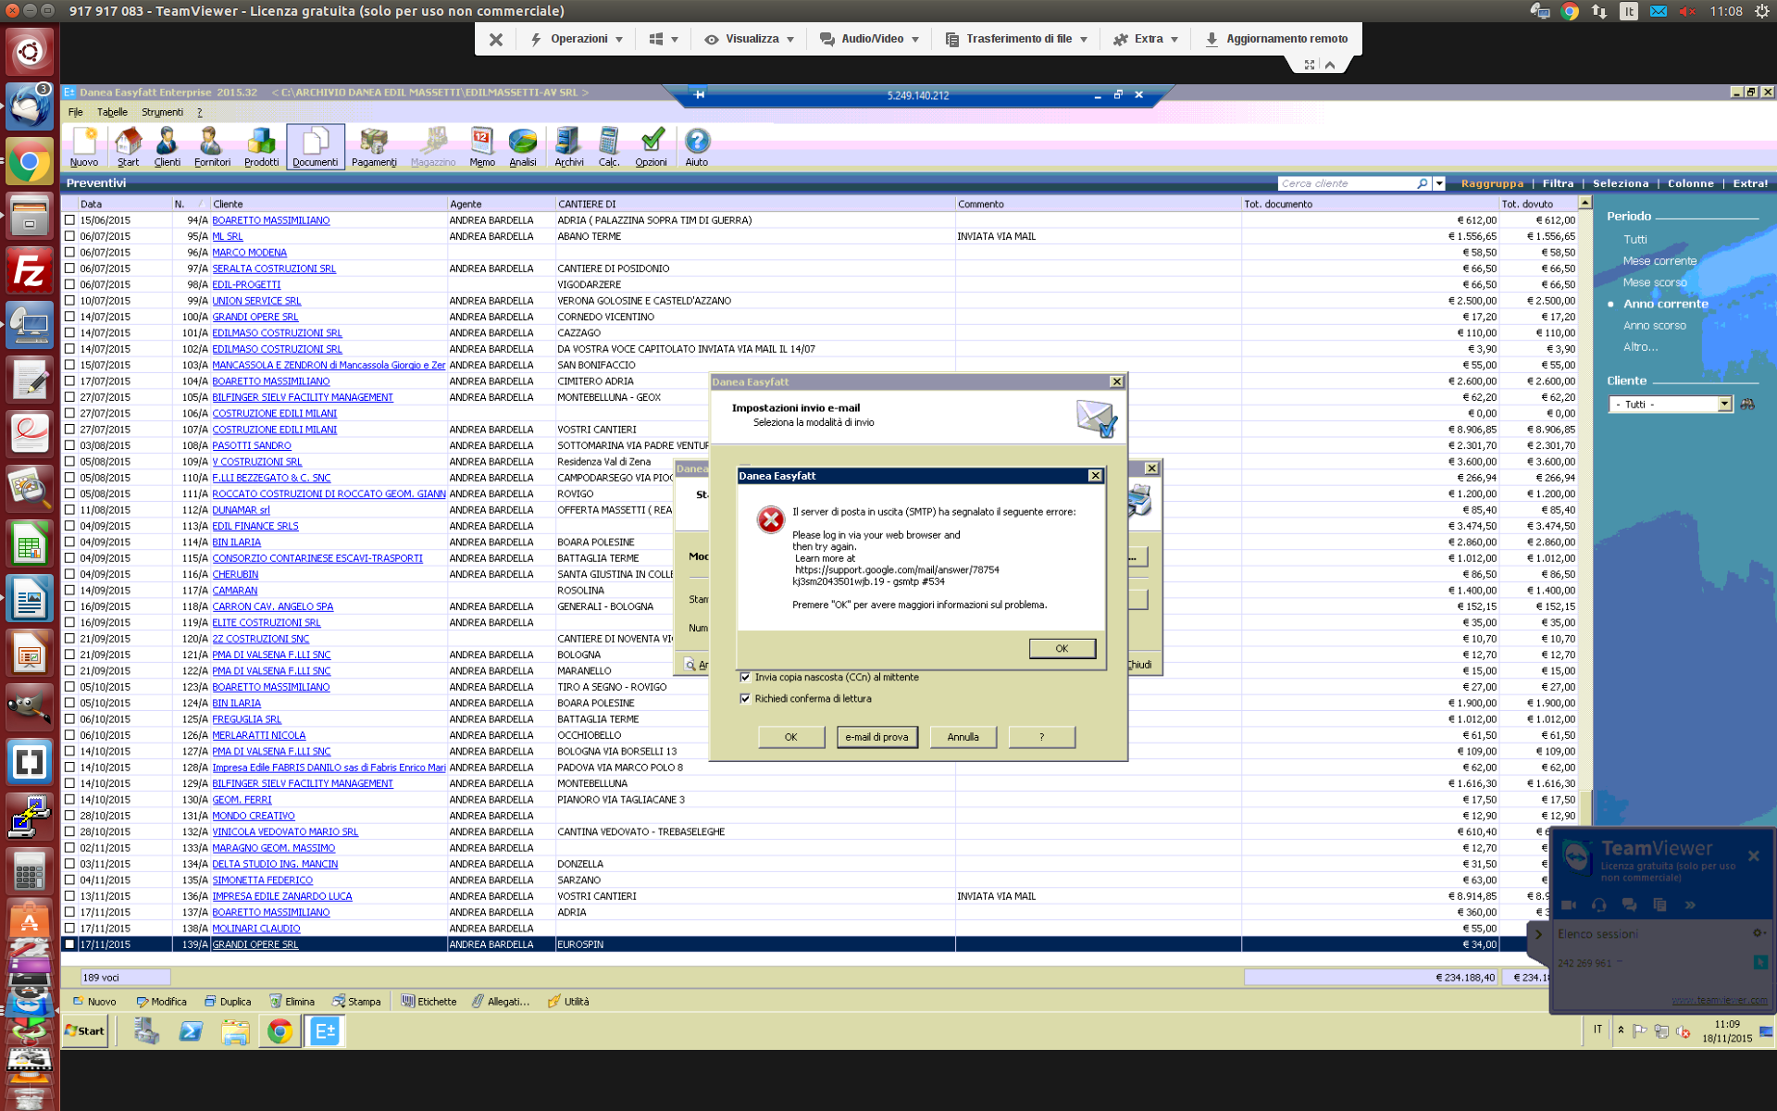Open the Tabelle menu
Image resolution: width=1777 pixels, height=1111 pixels.
coord(112,112)
